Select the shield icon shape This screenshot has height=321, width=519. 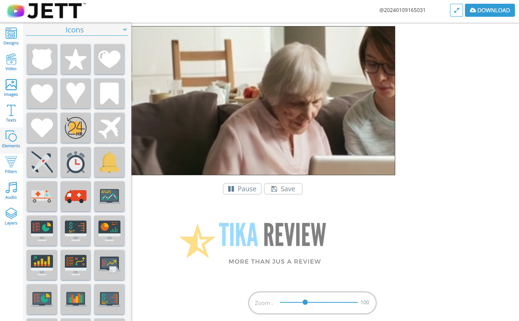42,59
